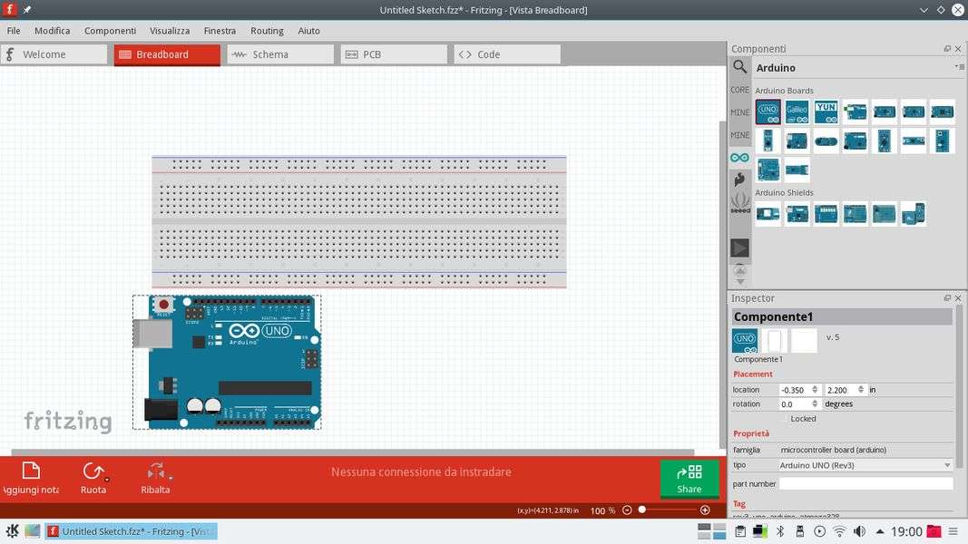Click the clipboard tray icon
The width and height of the screenshot is (968, 544).
[740, 531]
